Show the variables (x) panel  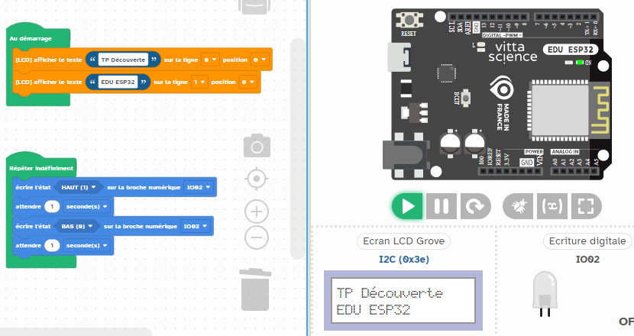coord(552,206)
